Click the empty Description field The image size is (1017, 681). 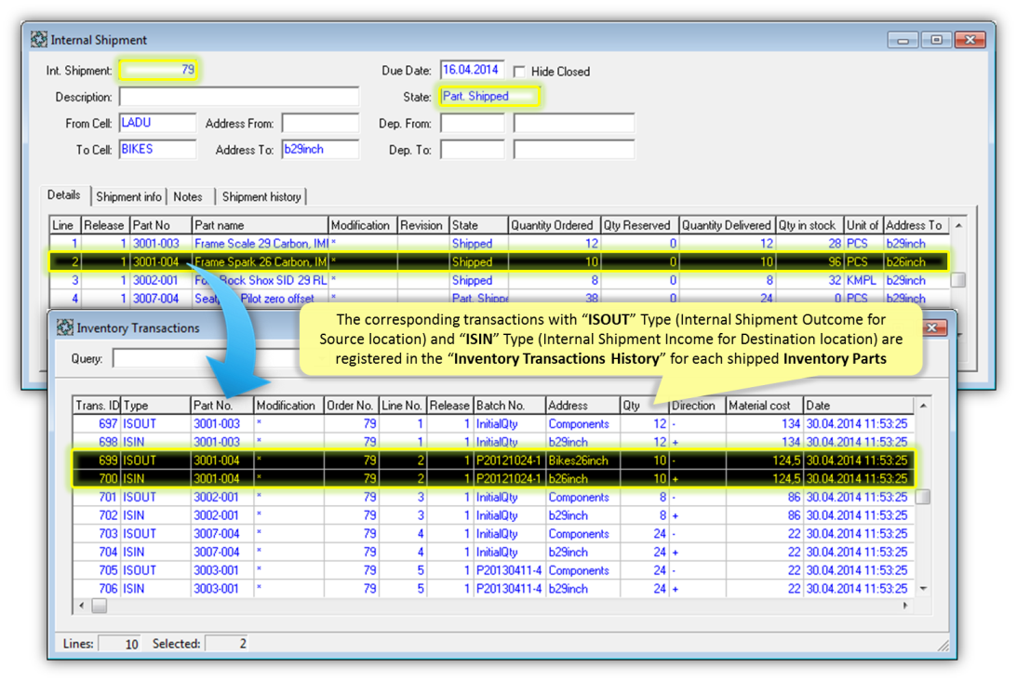pos(237,96)
